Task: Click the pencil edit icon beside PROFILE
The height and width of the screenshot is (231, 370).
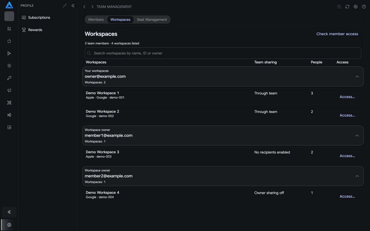Action: click(x=65, y=6)
